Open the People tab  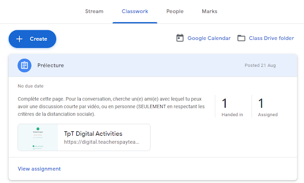pos(175,11)
